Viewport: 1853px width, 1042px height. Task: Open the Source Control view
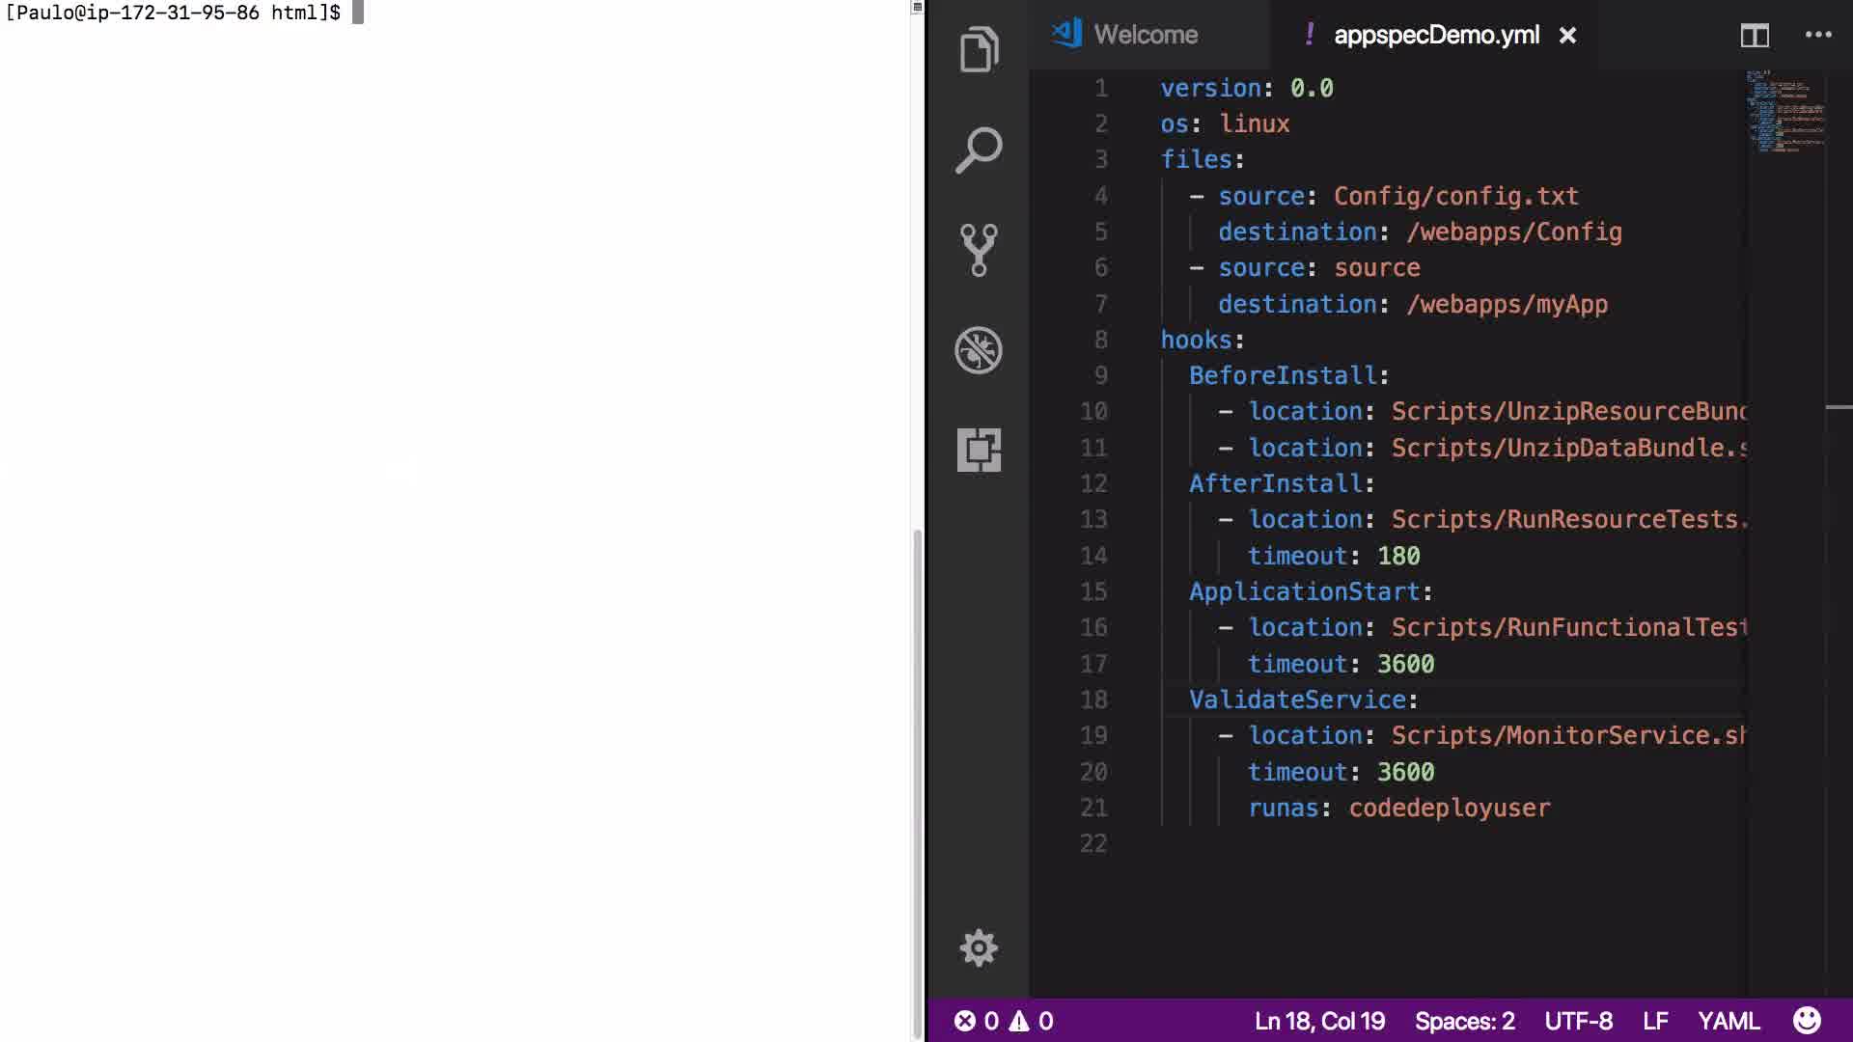coord(979,250)
